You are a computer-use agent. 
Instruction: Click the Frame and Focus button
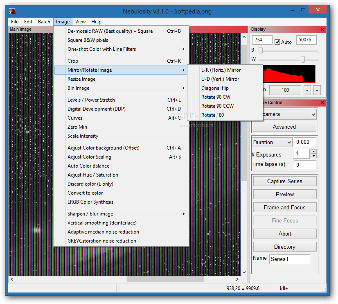[285, 207]
